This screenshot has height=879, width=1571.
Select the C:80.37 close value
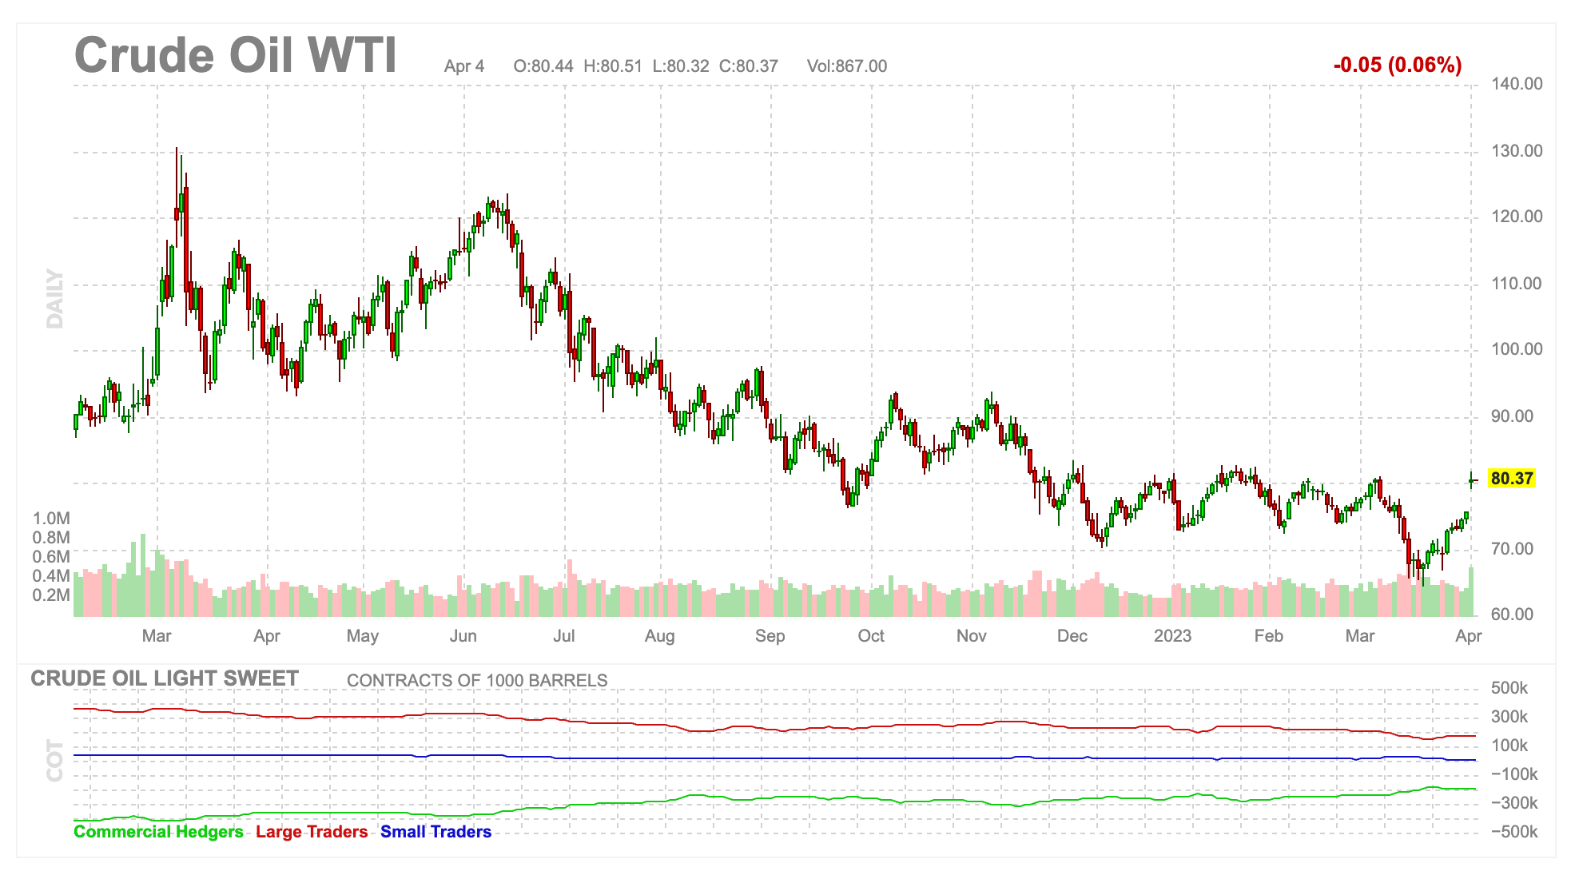749,66
